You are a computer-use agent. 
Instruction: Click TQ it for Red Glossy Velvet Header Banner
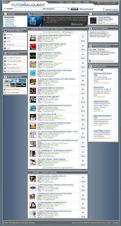click(x=83, y=49)
